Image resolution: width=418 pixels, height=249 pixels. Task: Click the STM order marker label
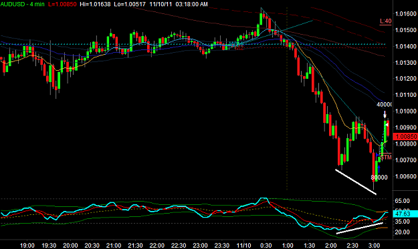[386, 158]
